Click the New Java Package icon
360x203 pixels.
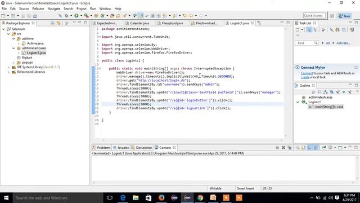[x=96, y=16]
